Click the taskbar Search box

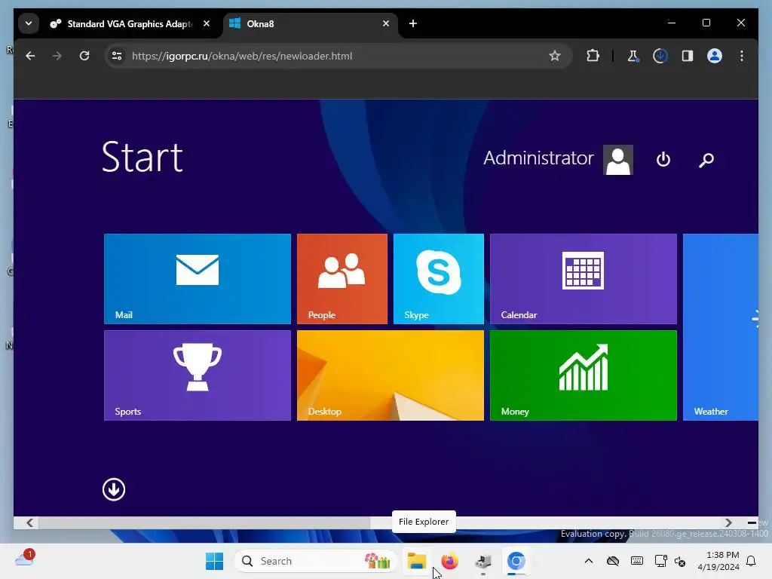(316, 561)
